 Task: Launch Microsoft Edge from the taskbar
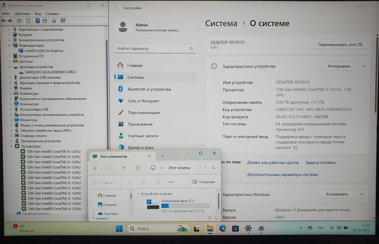point(222,229)
